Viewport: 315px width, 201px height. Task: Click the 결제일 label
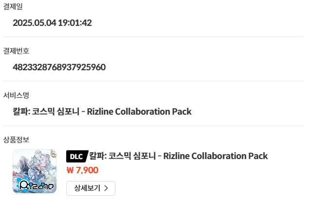(x=13, y=6)
